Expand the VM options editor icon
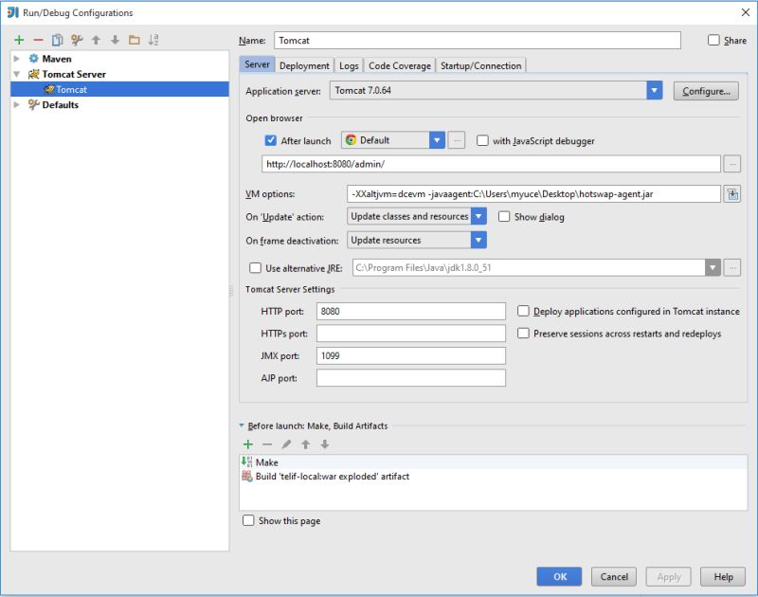This screenshot has width=758, height=597. click(x=731, y=194)
